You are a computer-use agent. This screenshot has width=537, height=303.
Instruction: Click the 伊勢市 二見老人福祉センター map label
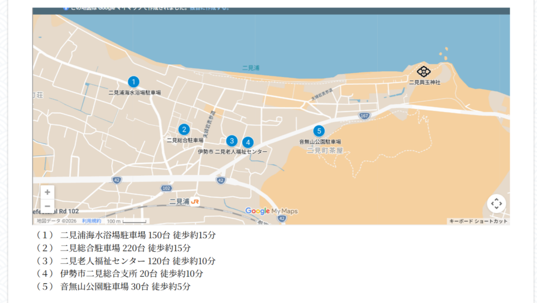[x=232, y=151]
